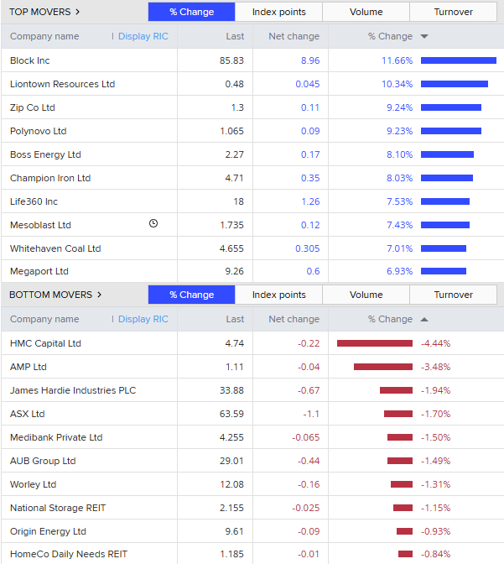Click Worley Ltd last price 12.08
The image size is (504, 564).
coord(231,484)
